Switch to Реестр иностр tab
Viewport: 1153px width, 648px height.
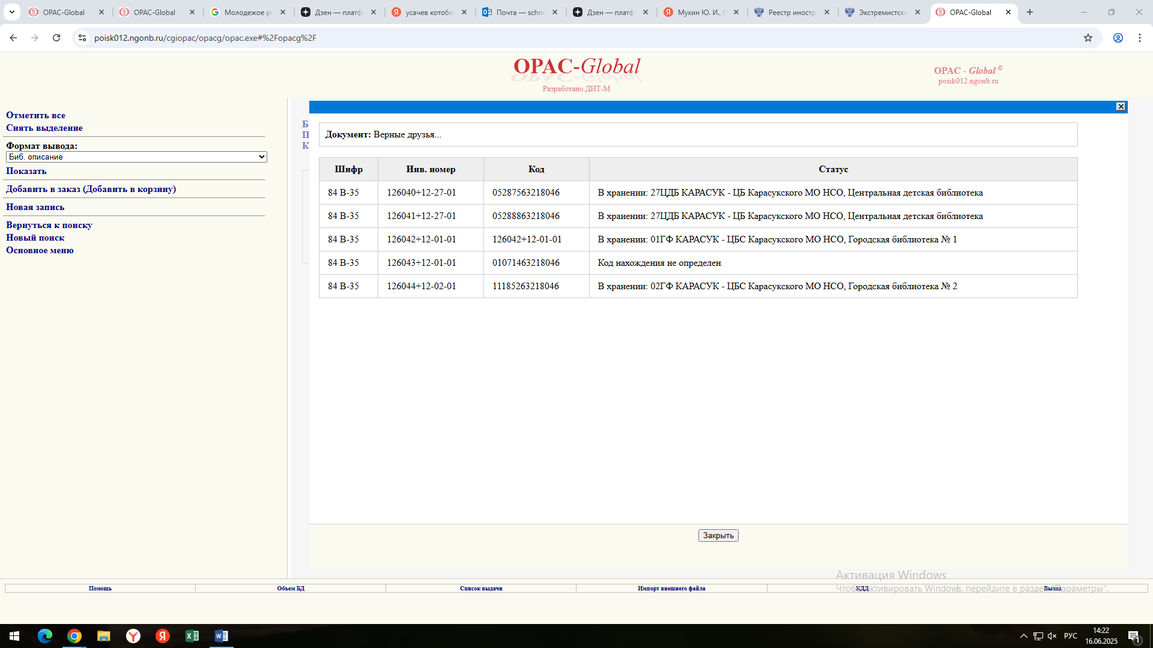791,12
